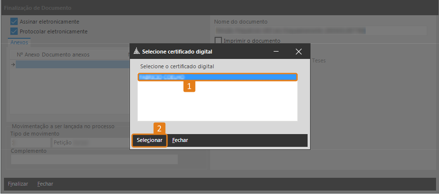The image size is (439, 194).
Task: Click the Nome do documento field
Action: click(320, 30)
